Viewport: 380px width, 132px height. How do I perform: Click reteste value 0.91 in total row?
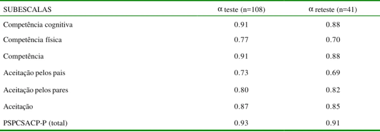(333, 123)
